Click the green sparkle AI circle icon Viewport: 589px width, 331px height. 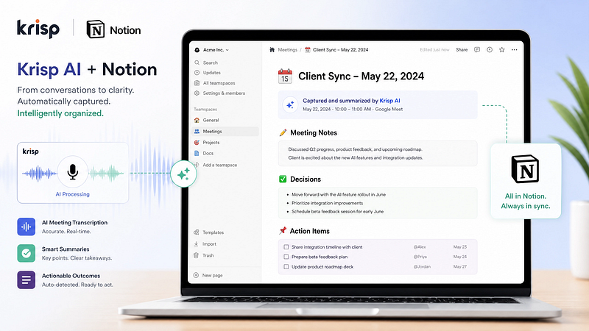point(183,174)
